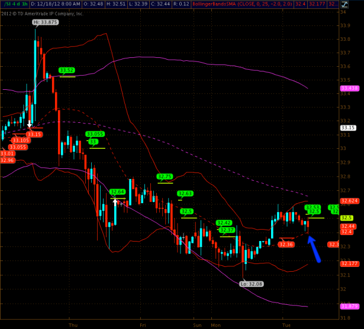This screenshot has height=329, width=364.
Task: Click the Thu label on time axis
Action: click(x=73, y=324)
